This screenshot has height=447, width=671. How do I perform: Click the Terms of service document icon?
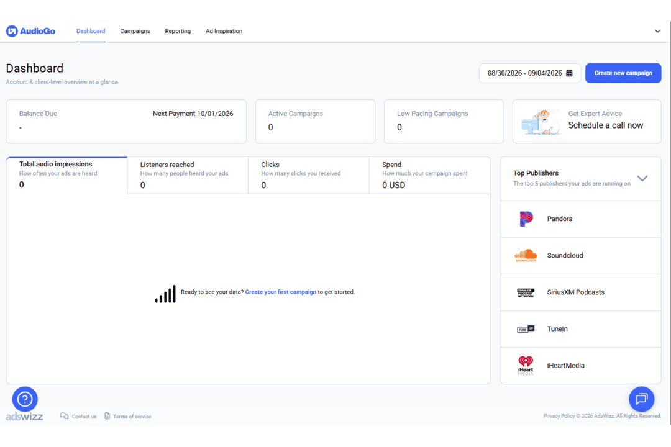coord(107,416)
